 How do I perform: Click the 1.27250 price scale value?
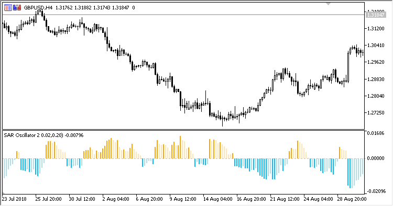(x=376, y=113)
